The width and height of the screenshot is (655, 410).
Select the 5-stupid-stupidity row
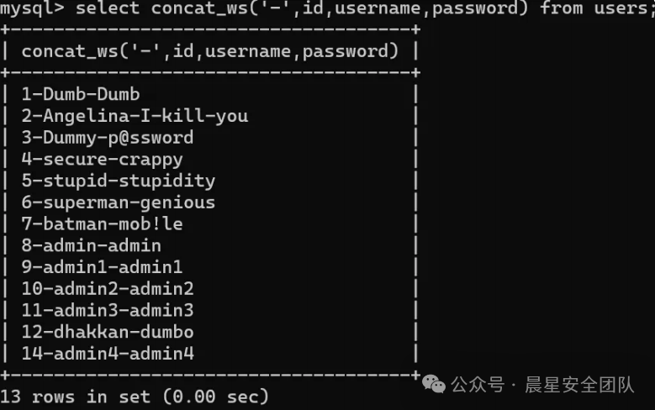coord(119,181)
